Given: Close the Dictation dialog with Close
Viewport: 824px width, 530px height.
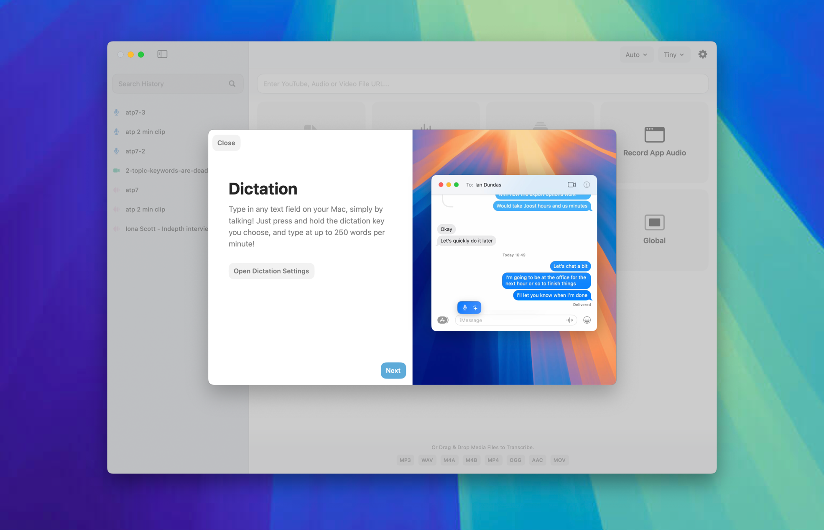Looking at the screenshot, I should (226, 143).
